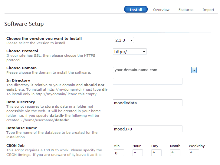Click the Software Setup heading
220x165 pixels.
pos(24,24)
